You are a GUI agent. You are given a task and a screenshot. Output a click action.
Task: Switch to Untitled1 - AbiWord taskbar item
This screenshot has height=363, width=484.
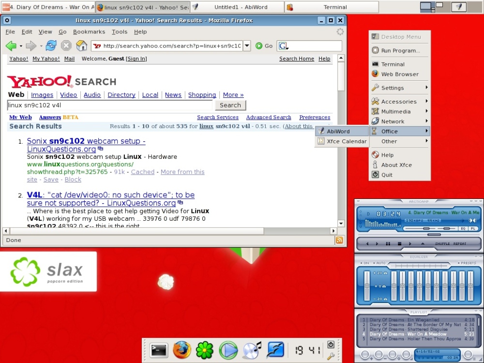coord(237,7)
